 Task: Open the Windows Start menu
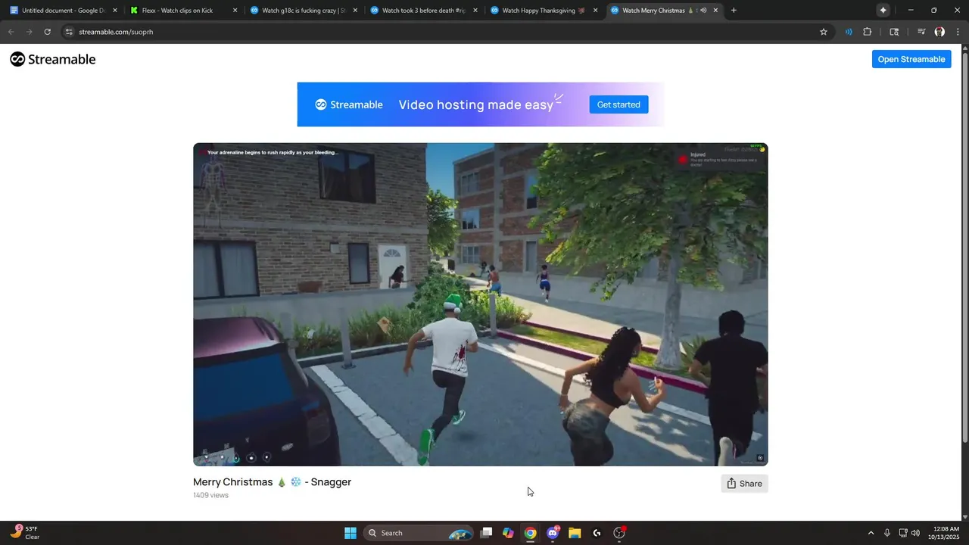coord(351,533)
